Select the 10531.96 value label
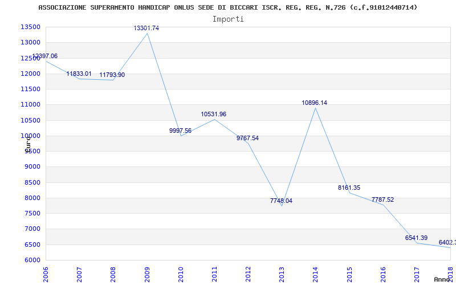Image resolution: width=456 pixels, height=285 pixels. click(213, 115)
